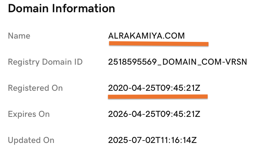Click the 2518595569_DOMAIN_COM-VRSN registry ID value
The image size is (262, 156).
pyautogui.click(x=178, y=62)
